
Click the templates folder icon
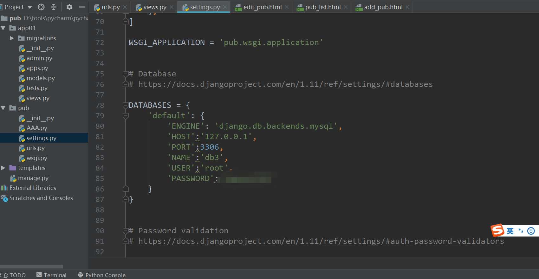[13, 168]
